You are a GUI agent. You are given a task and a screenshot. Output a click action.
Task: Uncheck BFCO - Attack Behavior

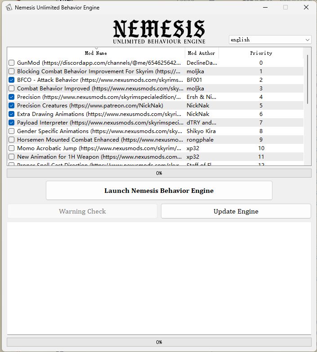click(11, 80)
